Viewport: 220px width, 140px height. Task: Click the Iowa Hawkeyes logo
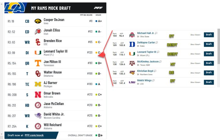coord(38,21)
